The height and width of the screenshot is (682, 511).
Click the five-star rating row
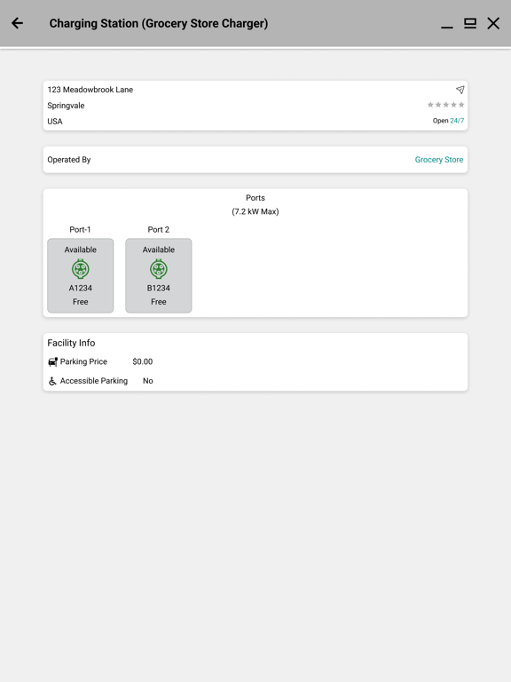coord(446,105)
